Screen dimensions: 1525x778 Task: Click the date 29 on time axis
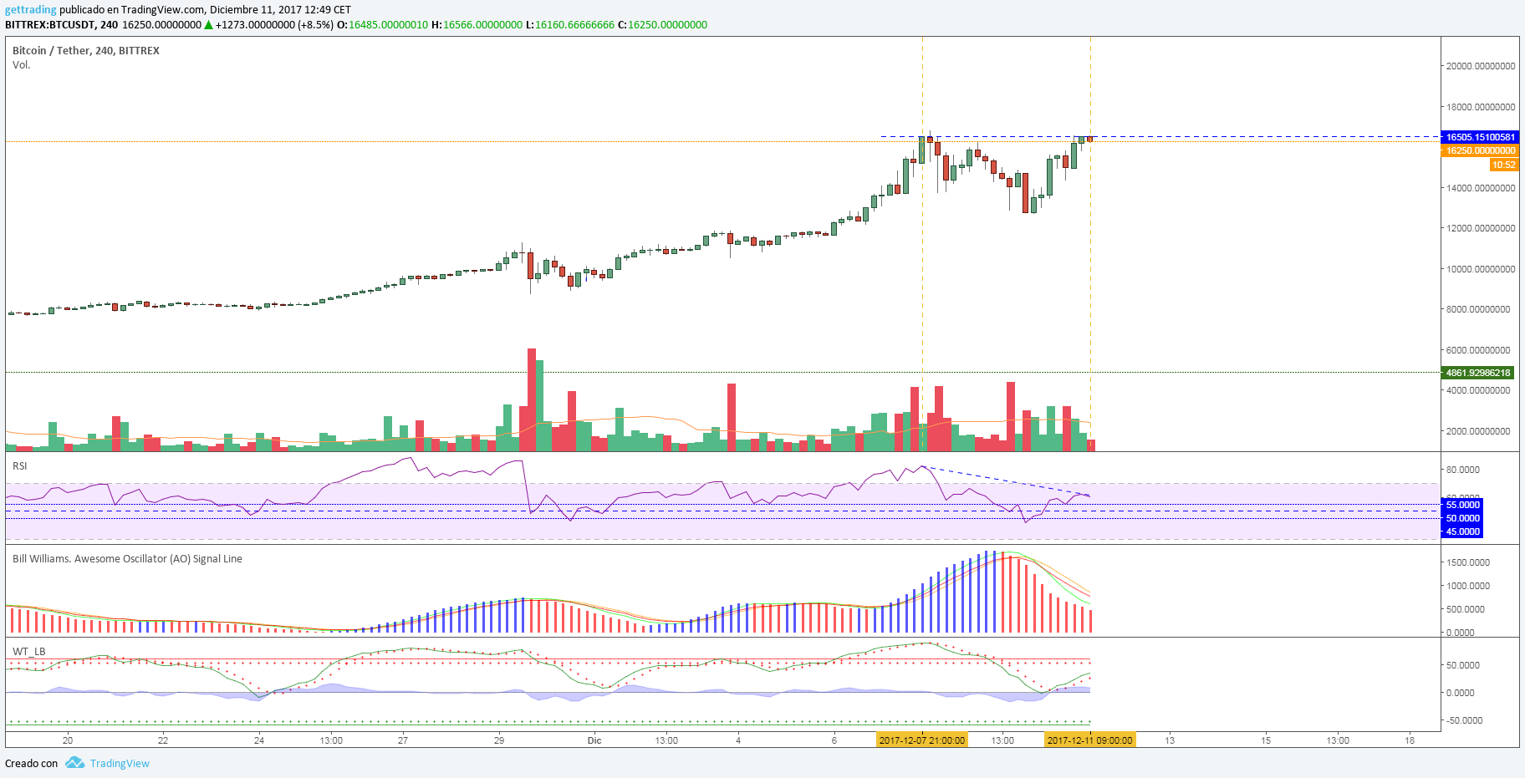coord(499,740)
